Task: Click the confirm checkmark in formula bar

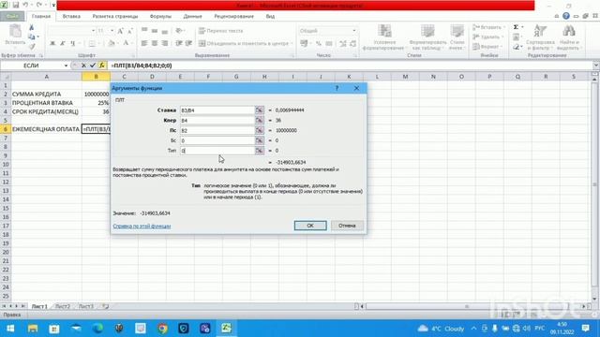Action: [93, 66]
